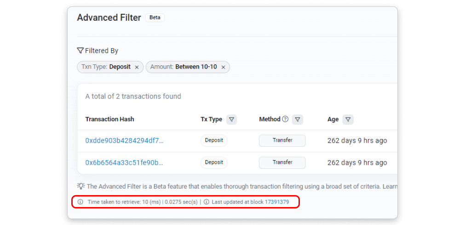465x225 pixels.
Task: Open transaction hash 0xdde903b4284294df7
Action: (x=124, y=140)
